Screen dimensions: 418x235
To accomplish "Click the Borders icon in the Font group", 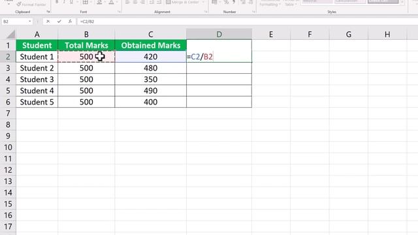I will (x=86, y=3).
